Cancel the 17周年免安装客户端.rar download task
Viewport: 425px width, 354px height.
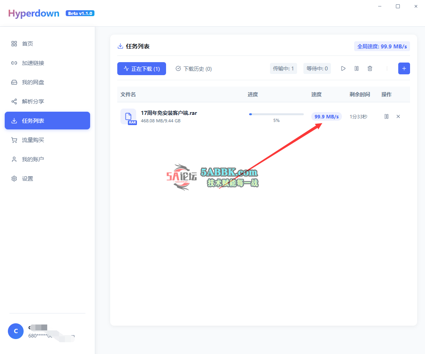398,116
